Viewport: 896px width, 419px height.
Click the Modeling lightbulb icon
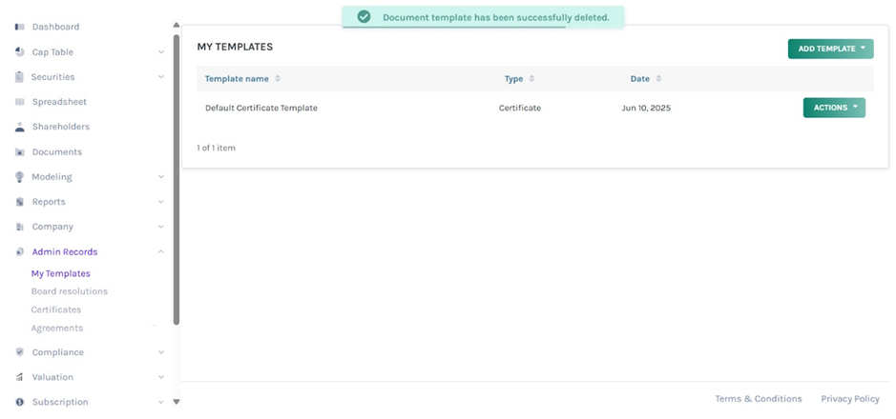point(19,177)
